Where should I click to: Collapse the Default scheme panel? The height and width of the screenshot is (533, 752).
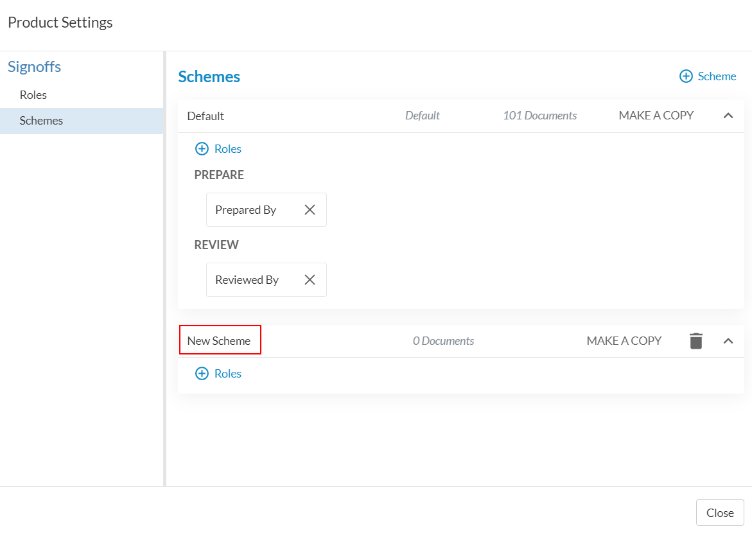click(728, 116)
